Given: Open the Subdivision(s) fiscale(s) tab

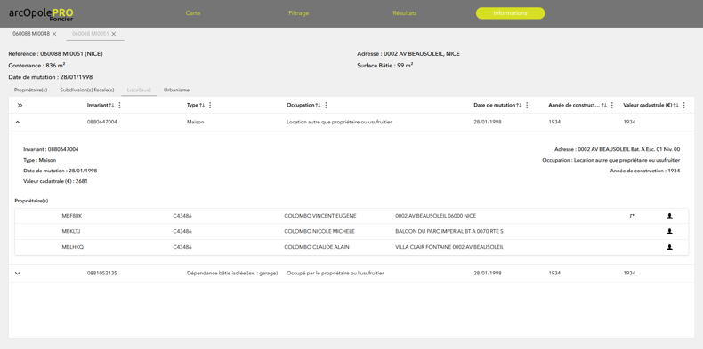Looking at the screenshot, I should tap(87, 90).
